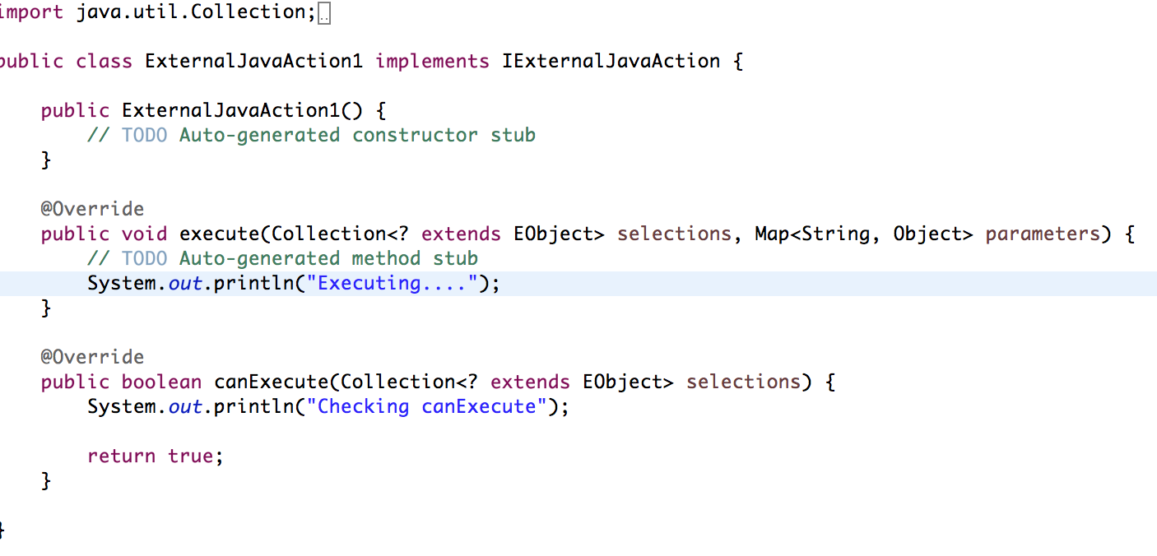Click the TODO tag in method stub comment

[144, 258]
